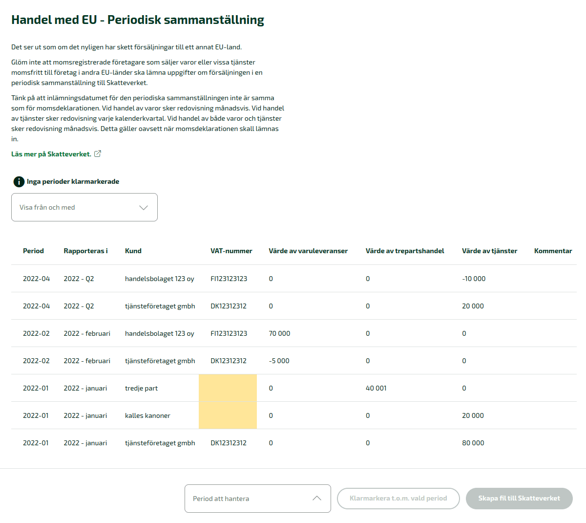
Task: Click Skapa fil till Skatteverket button
Action: [519, 499]
